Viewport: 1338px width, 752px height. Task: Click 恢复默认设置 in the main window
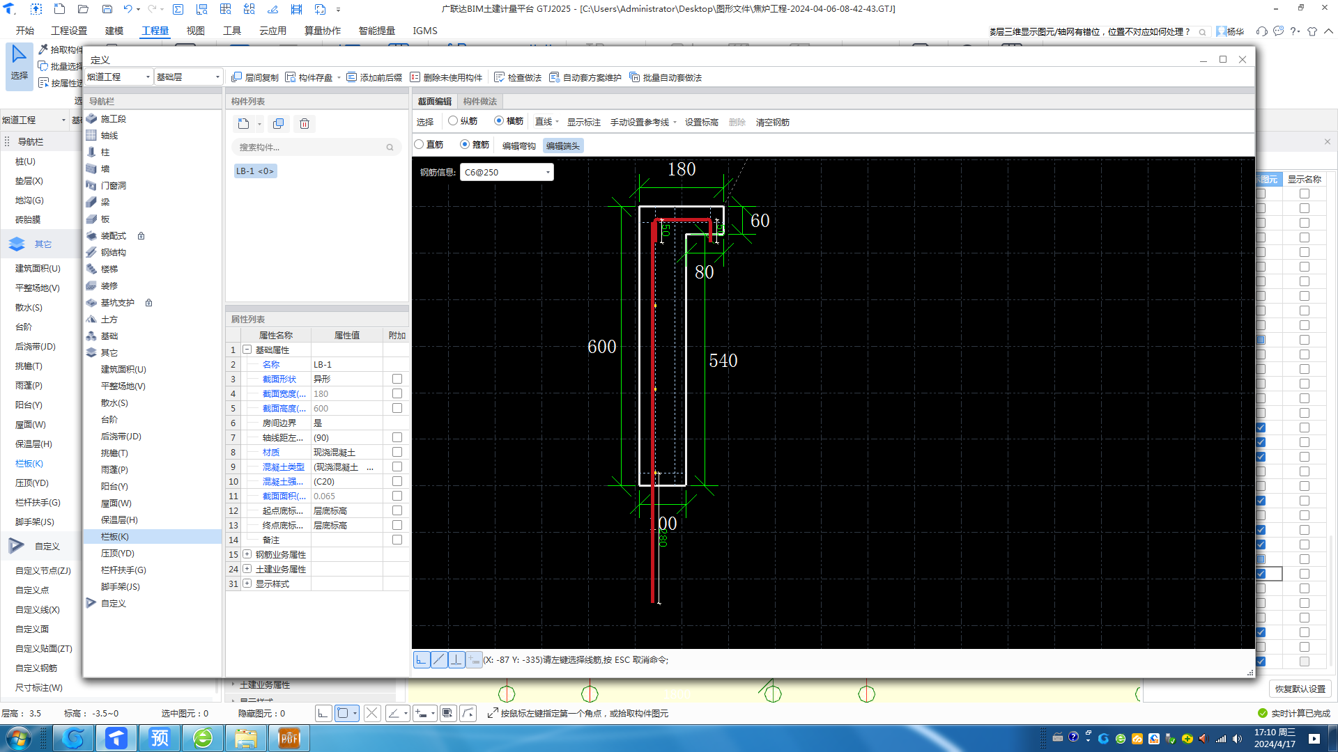[1300, 689]
